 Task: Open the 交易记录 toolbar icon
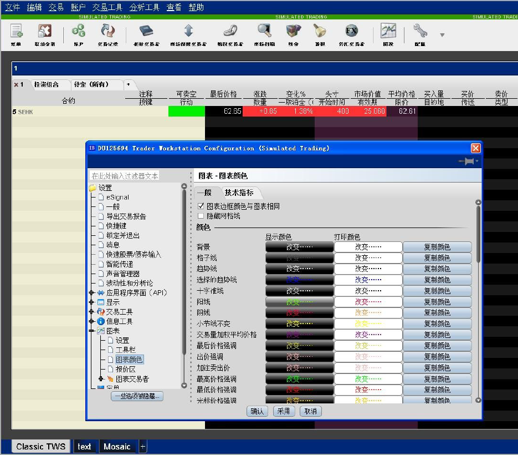[x=107, y=34]
